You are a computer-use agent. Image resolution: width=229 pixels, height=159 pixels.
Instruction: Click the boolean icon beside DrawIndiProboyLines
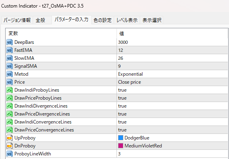pyautogui.click(x=10, y=90)
